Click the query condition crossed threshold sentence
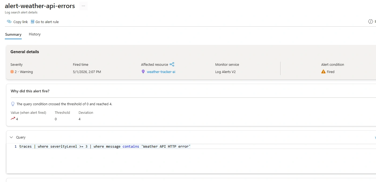The width and height of the screenshot is (376, 182). click(64, 104)
